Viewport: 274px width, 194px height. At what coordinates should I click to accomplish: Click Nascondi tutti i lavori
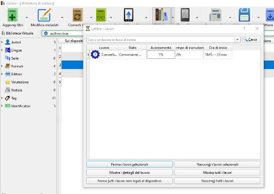pyautogui.click(x=217, y=181)
